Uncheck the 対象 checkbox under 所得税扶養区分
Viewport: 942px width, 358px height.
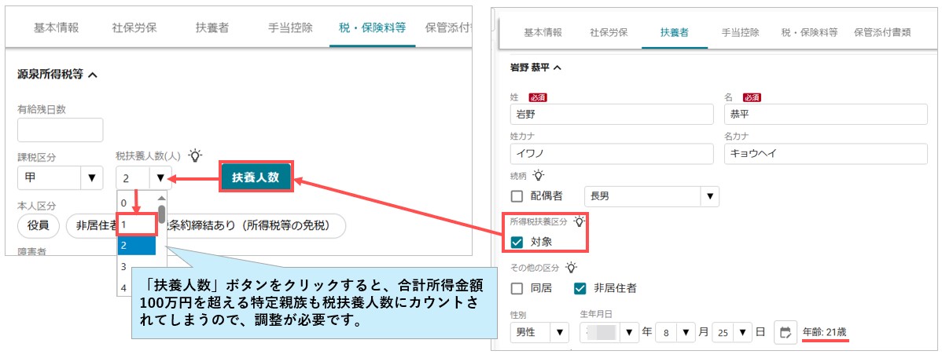pos(517,243)
